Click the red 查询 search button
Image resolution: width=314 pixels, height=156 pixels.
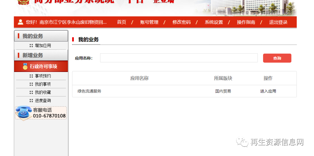277,58
